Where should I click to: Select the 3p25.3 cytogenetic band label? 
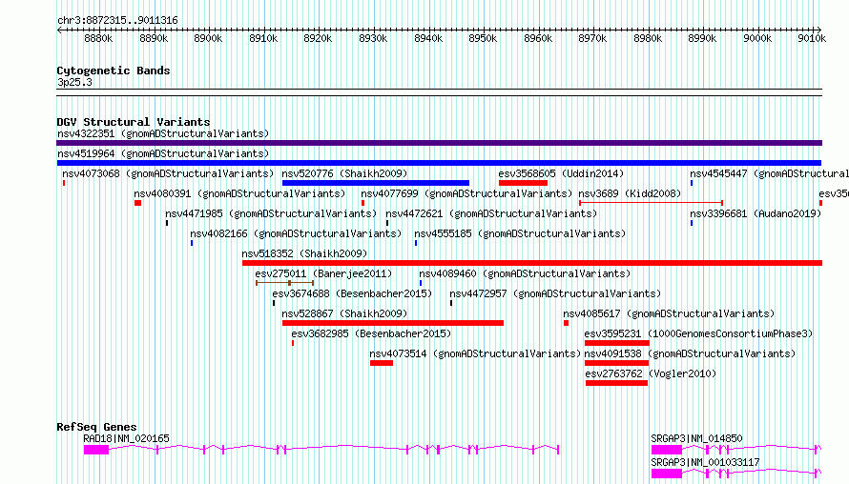coord(74,82)
